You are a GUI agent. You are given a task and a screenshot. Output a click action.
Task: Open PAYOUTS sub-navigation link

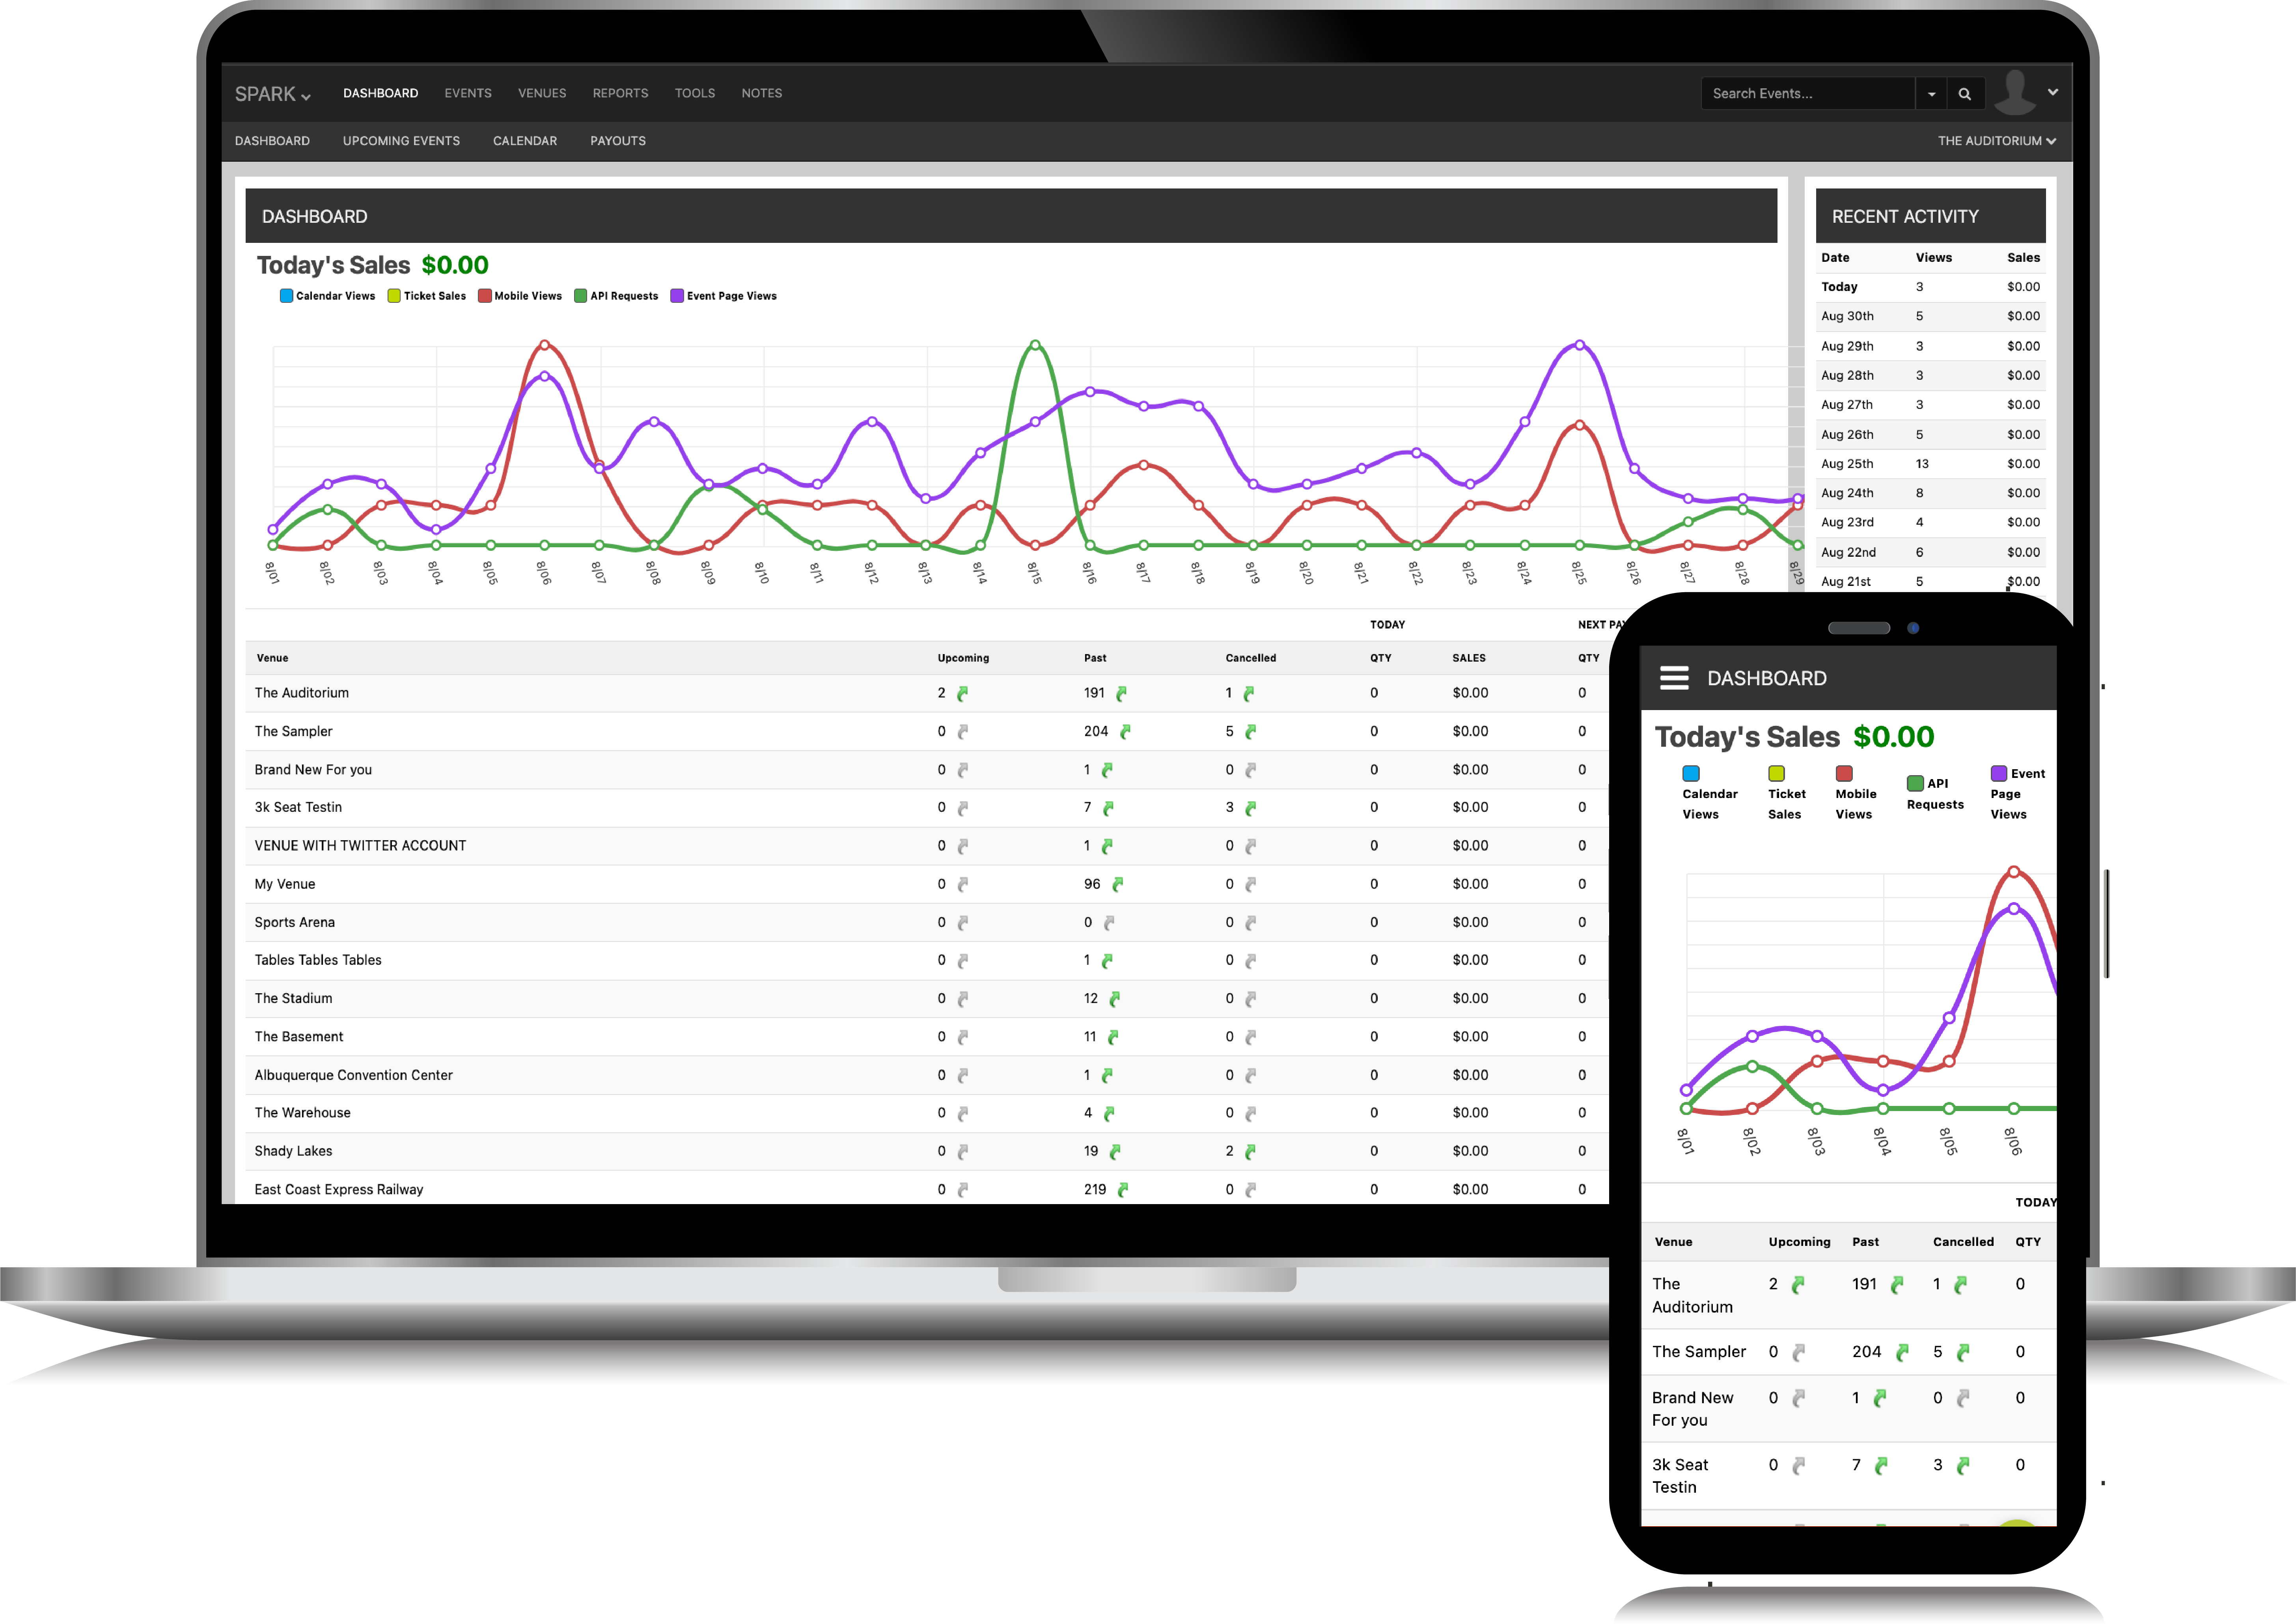tap(618, 141)
